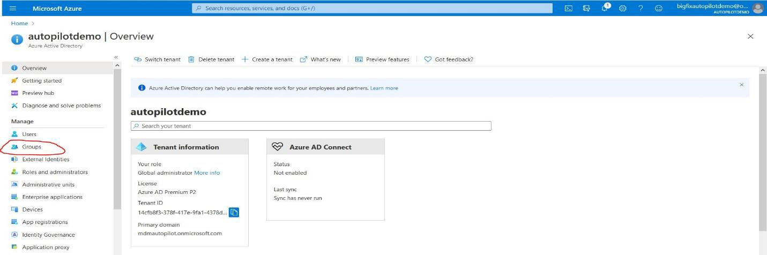Collapse the left navigation pane chevron
Screen dimensions: 767x255
coord(116,57)
